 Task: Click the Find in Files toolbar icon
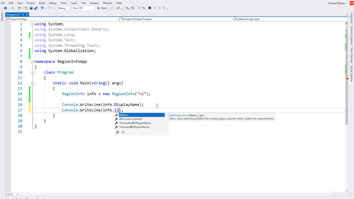tap(118, 8)
